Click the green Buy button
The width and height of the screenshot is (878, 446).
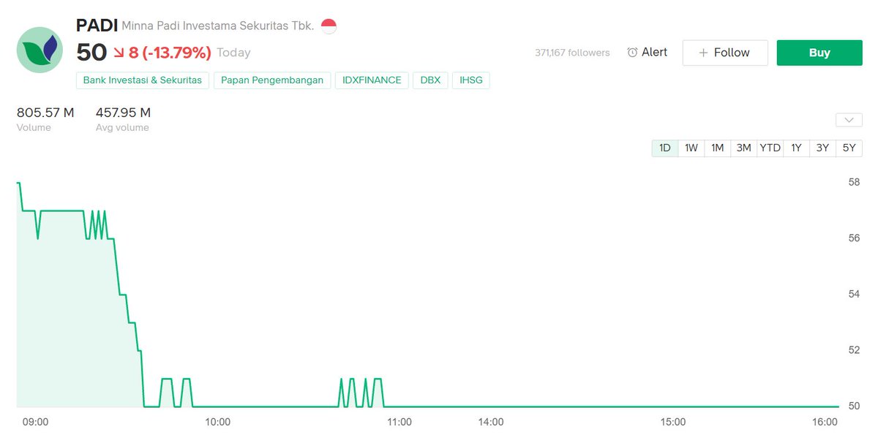819,53
